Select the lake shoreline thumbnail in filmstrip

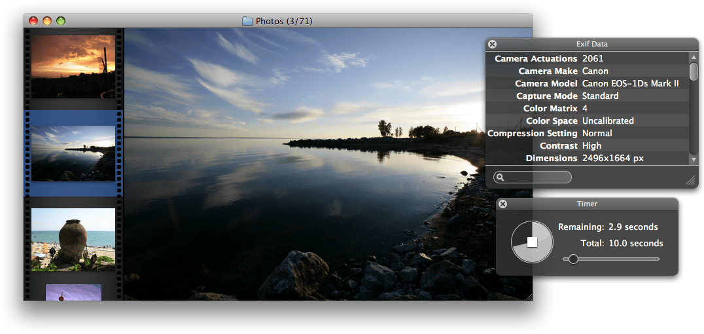73,153
